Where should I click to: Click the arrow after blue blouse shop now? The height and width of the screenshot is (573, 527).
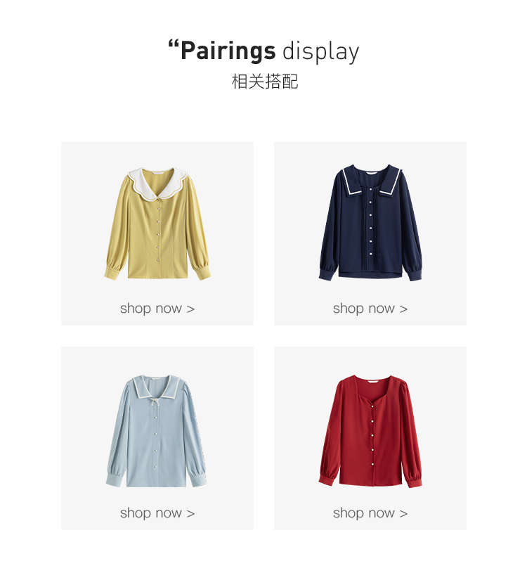click(x=190, y=514)
